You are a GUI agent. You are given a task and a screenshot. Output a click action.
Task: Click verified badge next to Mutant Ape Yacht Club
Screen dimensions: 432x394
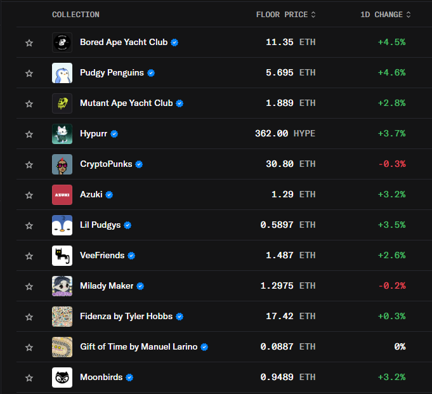pyautogui.click(x=180, y=103)
